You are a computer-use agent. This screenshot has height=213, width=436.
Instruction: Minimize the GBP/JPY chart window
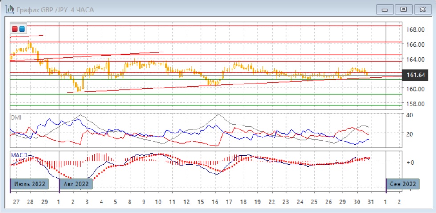point(385,9)
